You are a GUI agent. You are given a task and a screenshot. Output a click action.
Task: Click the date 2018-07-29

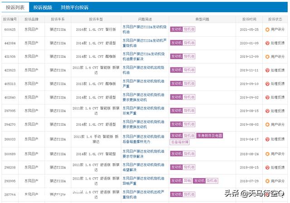pos(249,181)
